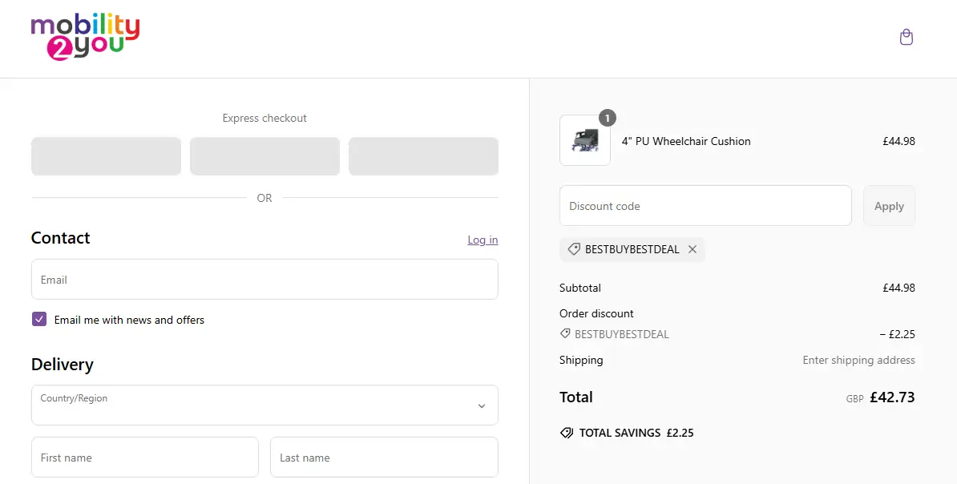Screen dimensions: 957x484
Task: Click into the First name field
Action: point(145,458)
